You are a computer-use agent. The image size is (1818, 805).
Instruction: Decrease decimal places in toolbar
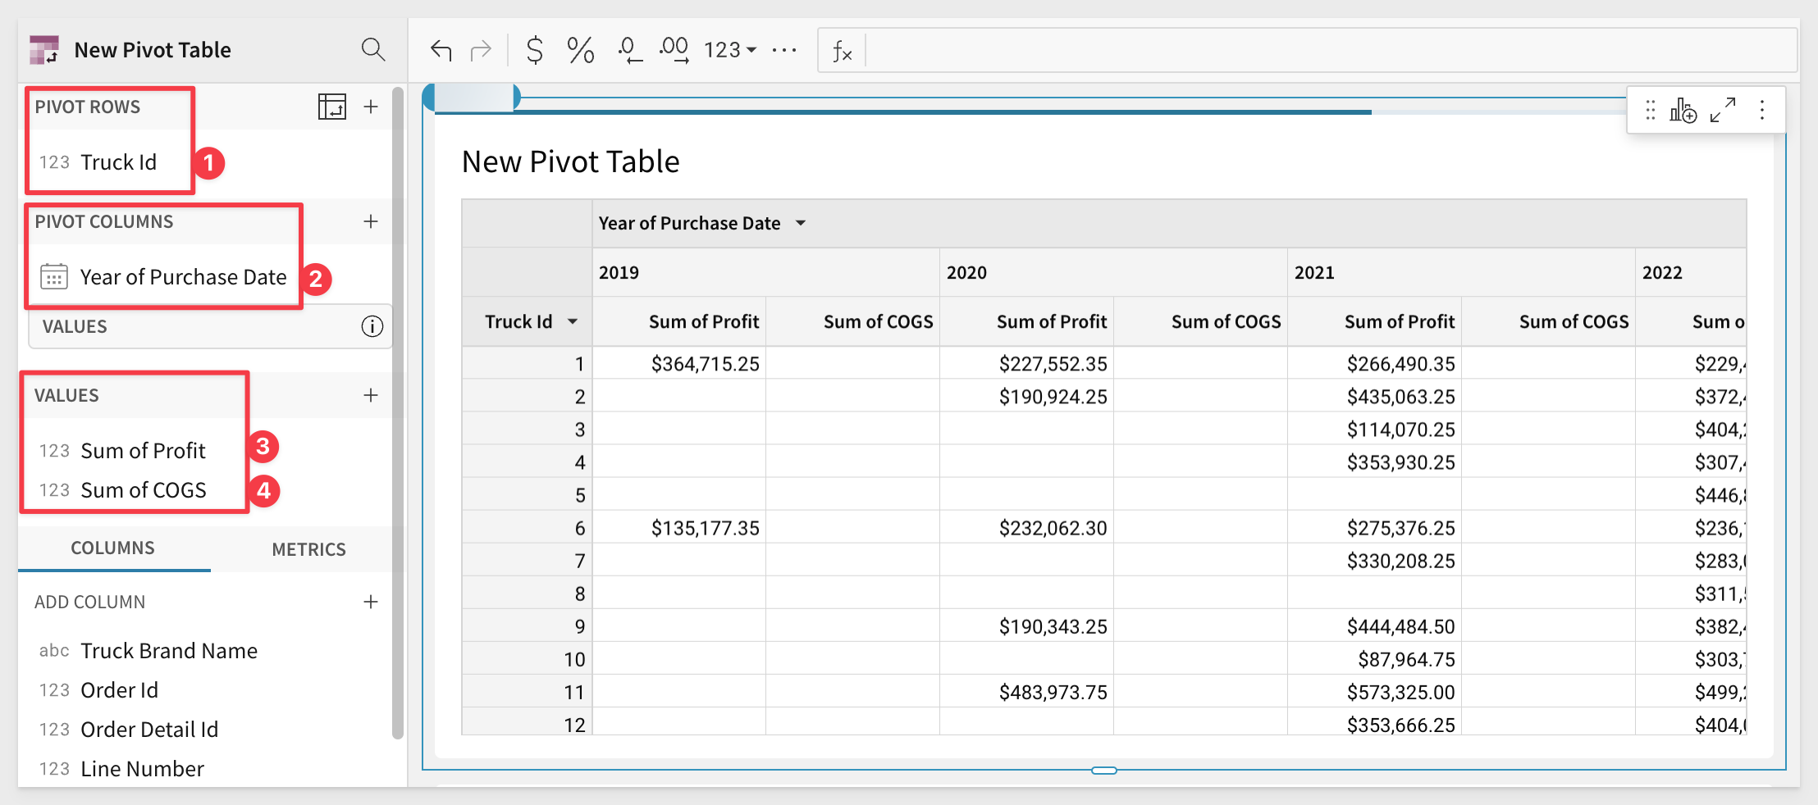coord(628,51)
